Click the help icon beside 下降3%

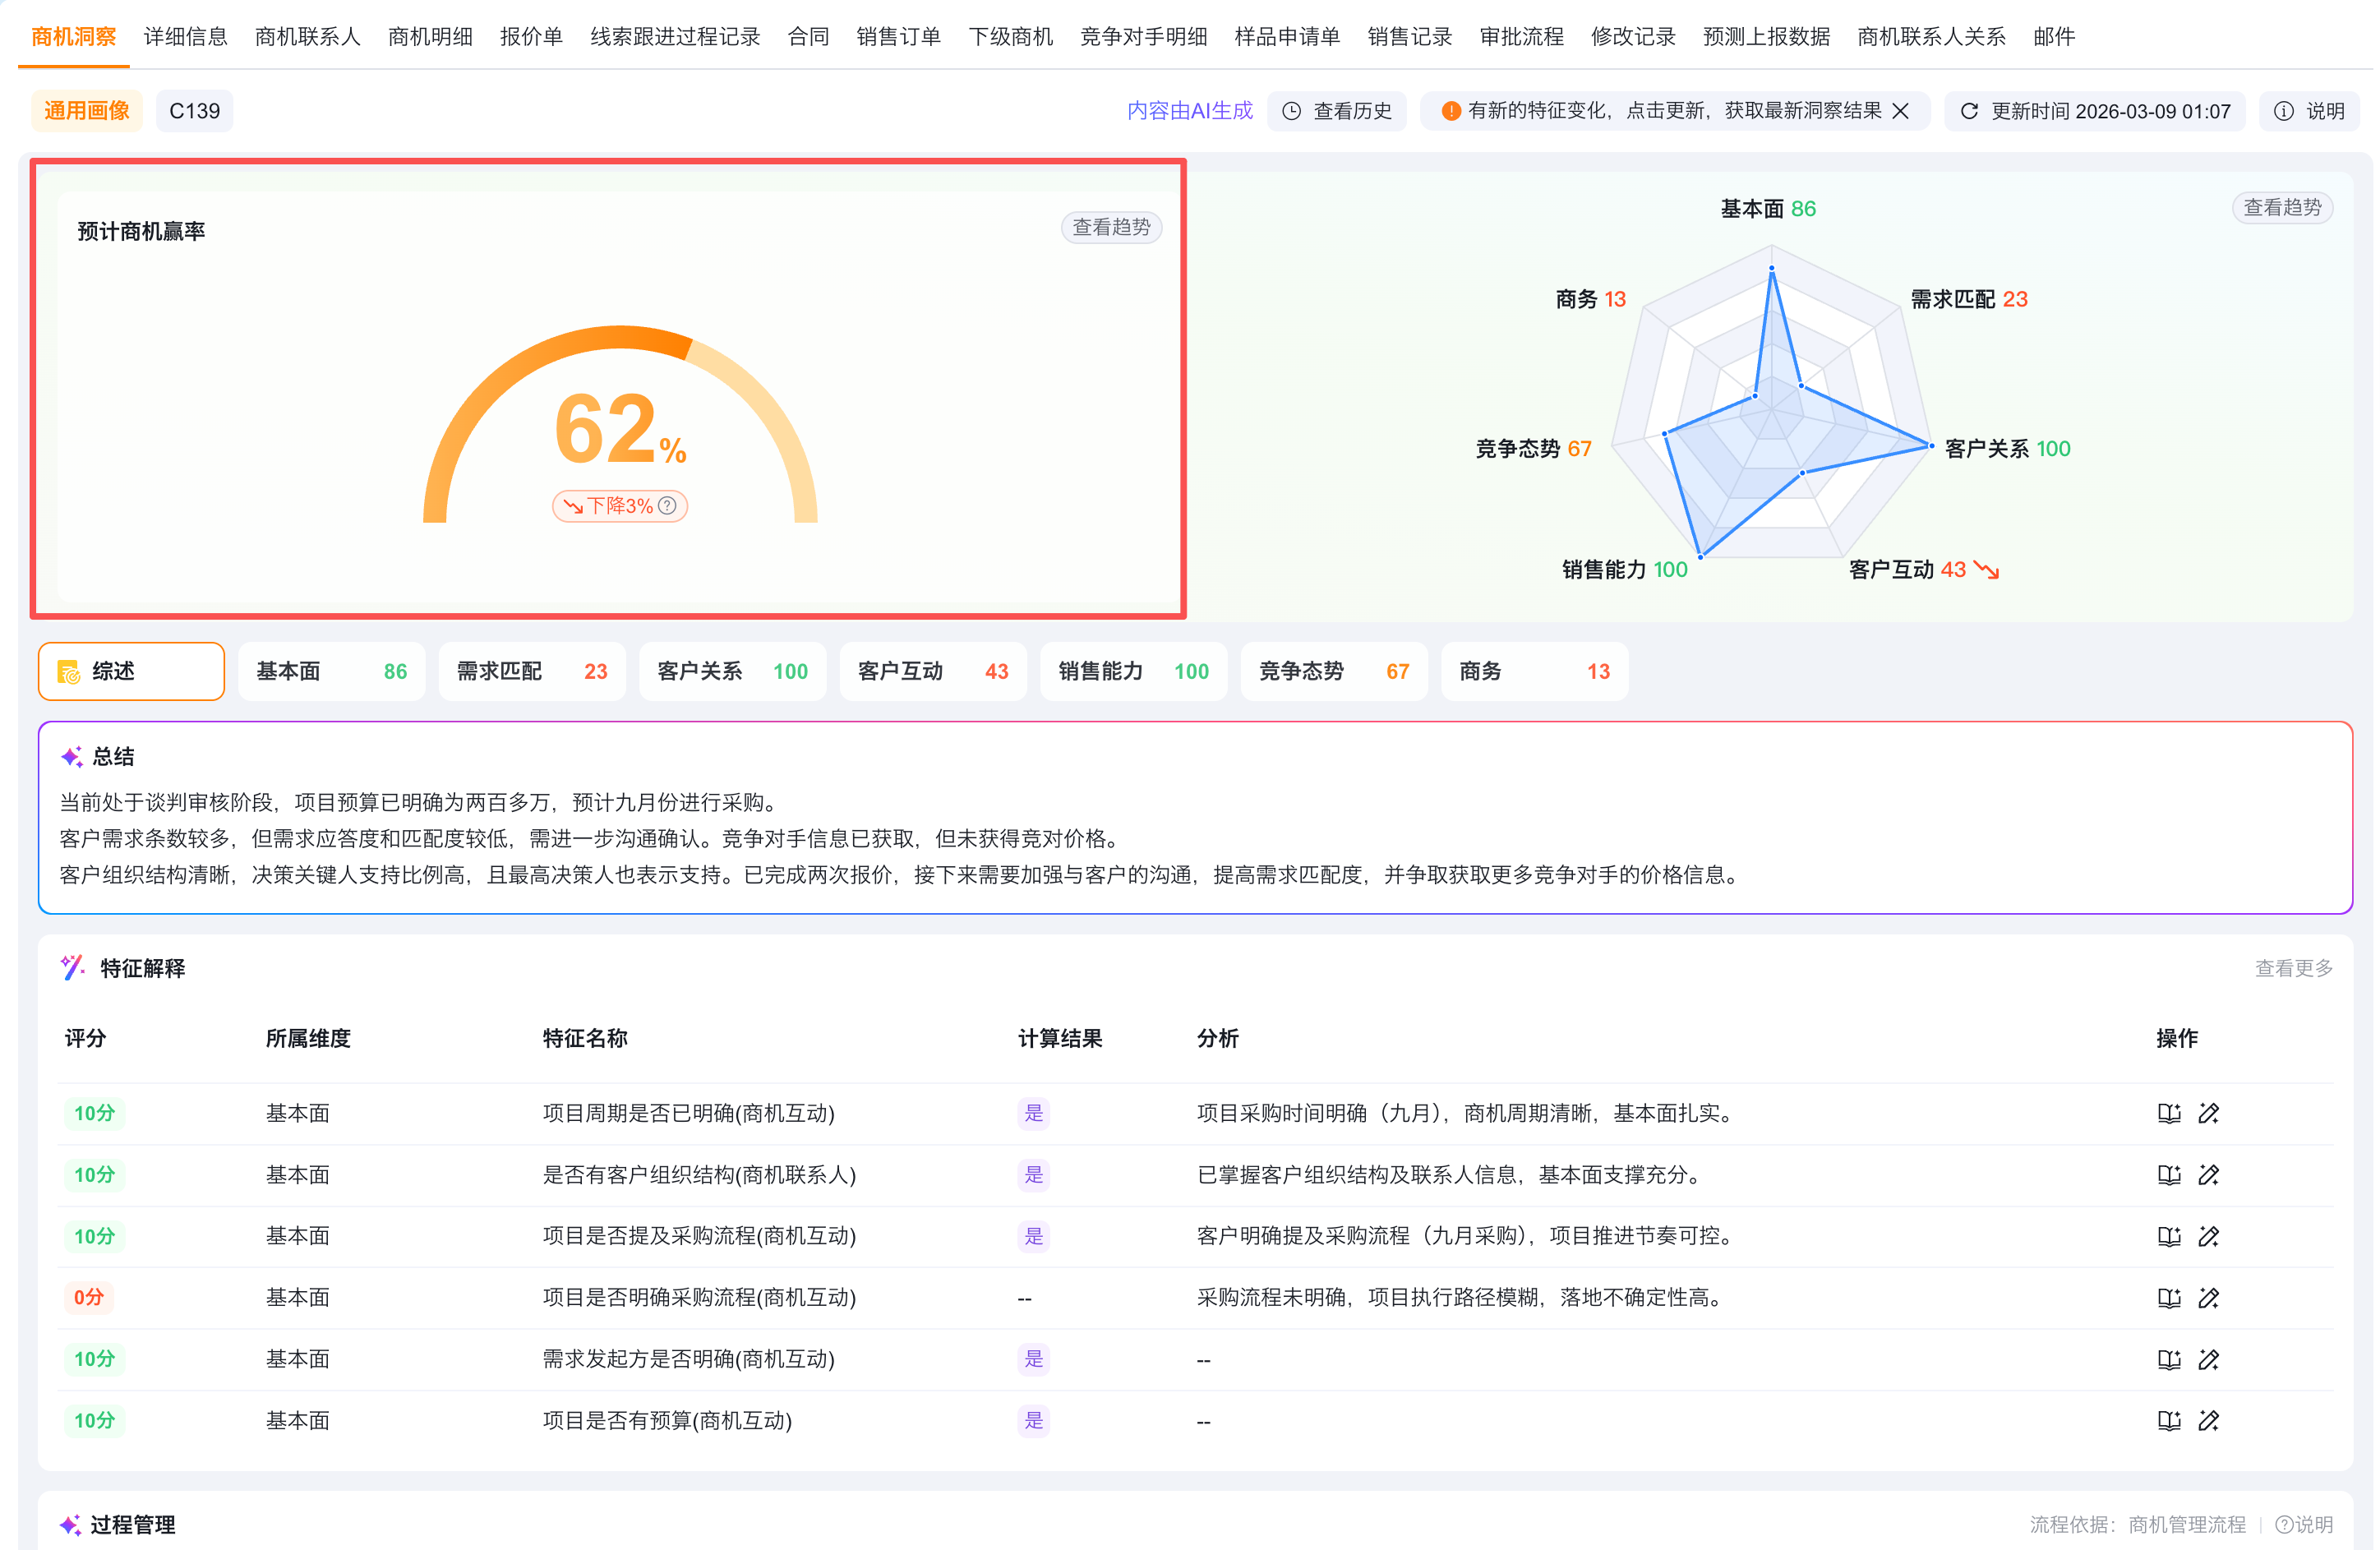668,506
